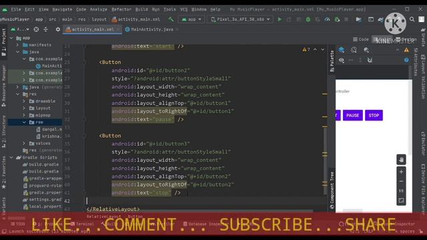Open Project panel settings gear

(x=58, y=29)
